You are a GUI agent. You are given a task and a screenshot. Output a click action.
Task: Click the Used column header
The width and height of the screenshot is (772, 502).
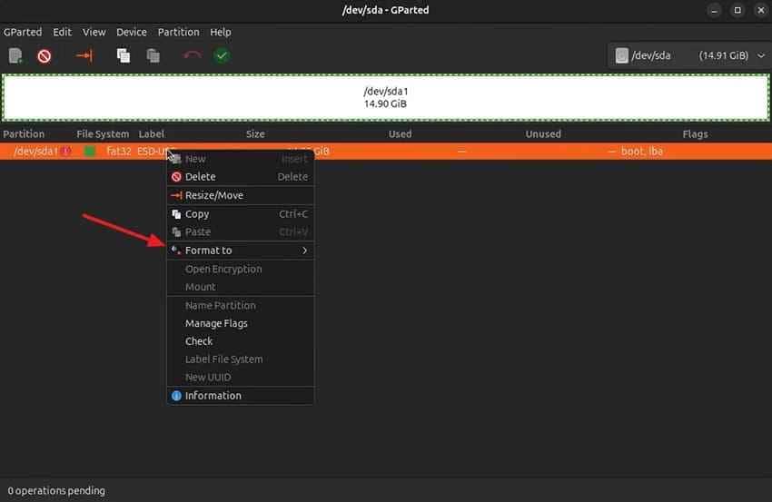coord(400,133)
